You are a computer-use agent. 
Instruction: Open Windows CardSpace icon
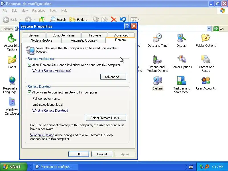pyautogui.click(x=12, y=106)
